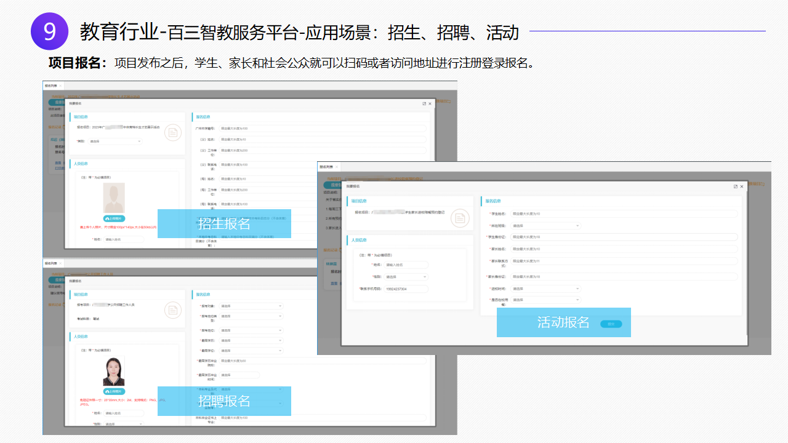The height and width of the screenshot is (443, 788).
Task: Click 我要报名 button behind enrollment dialog
Action: (55, 102)
